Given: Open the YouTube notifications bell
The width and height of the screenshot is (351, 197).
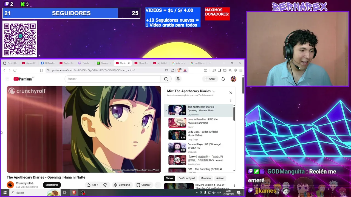Looking at the screenshot, I should click(x=223, y=79).
